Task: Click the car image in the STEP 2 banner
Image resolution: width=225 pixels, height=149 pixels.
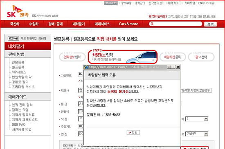Action: [x=142, y=57]
